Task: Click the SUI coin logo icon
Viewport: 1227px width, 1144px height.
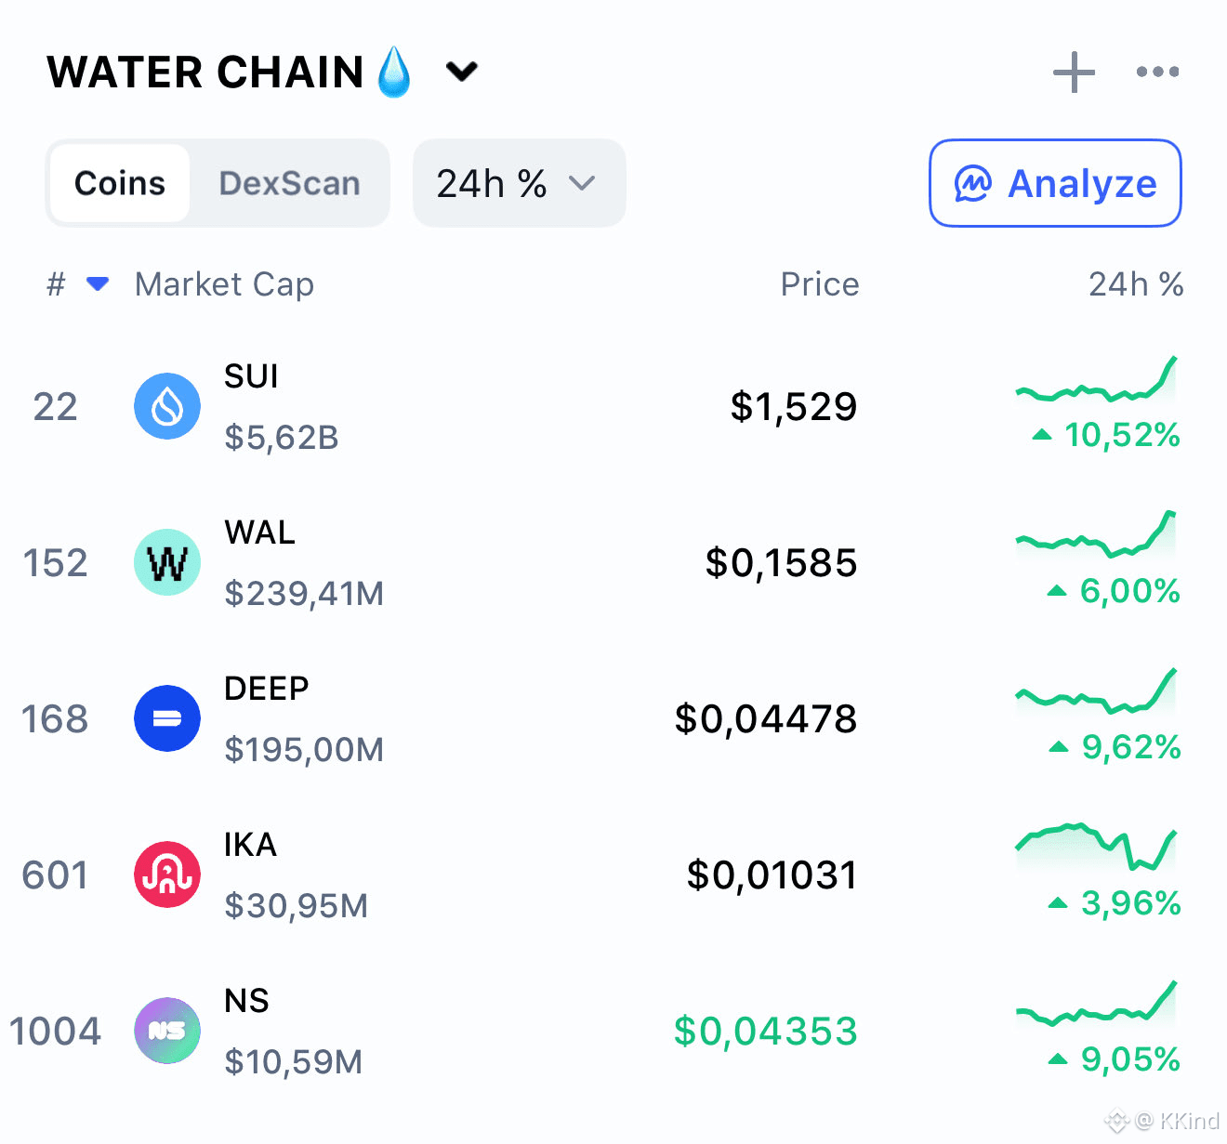Action: [167, 406]
